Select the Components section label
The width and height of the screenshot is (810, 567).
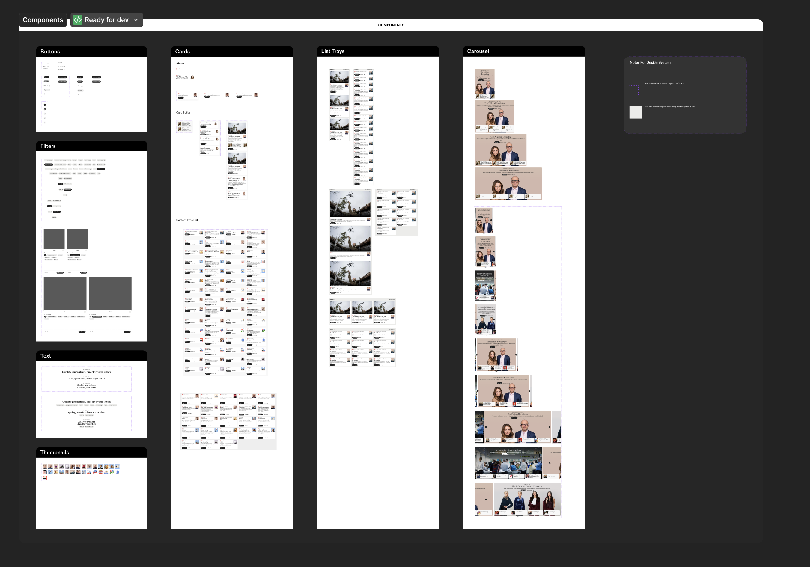point(43,20)
